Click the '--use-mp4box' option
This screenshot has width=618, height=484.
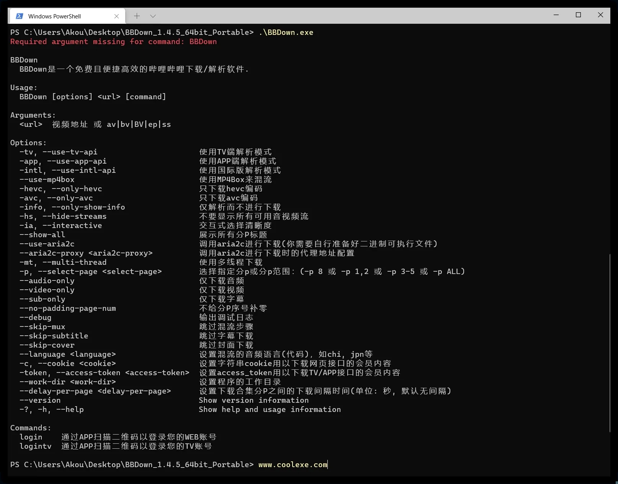47,179
